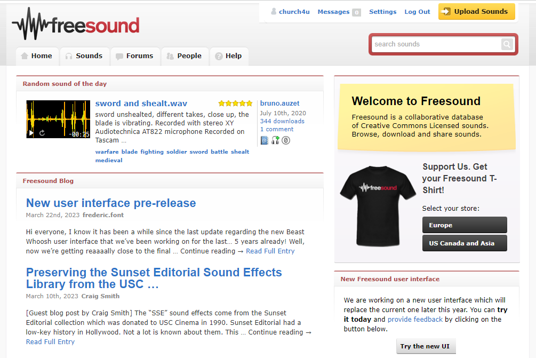The height and width of the screenshot is (358, 536).
Task: Select the medieval tag
Action: (109, 161)
